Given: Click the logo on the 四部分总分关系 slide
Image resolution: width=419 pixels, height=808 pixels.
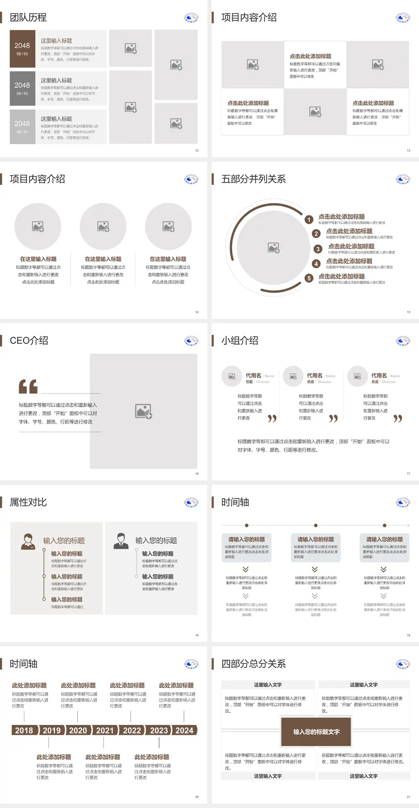Looking at the screenshot, I should point(403,664).
